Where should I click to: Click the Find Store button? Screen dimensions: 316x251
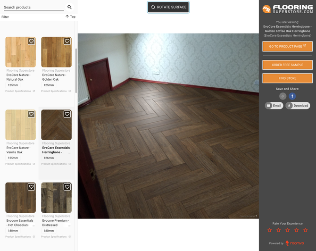(x=287, y=78)
